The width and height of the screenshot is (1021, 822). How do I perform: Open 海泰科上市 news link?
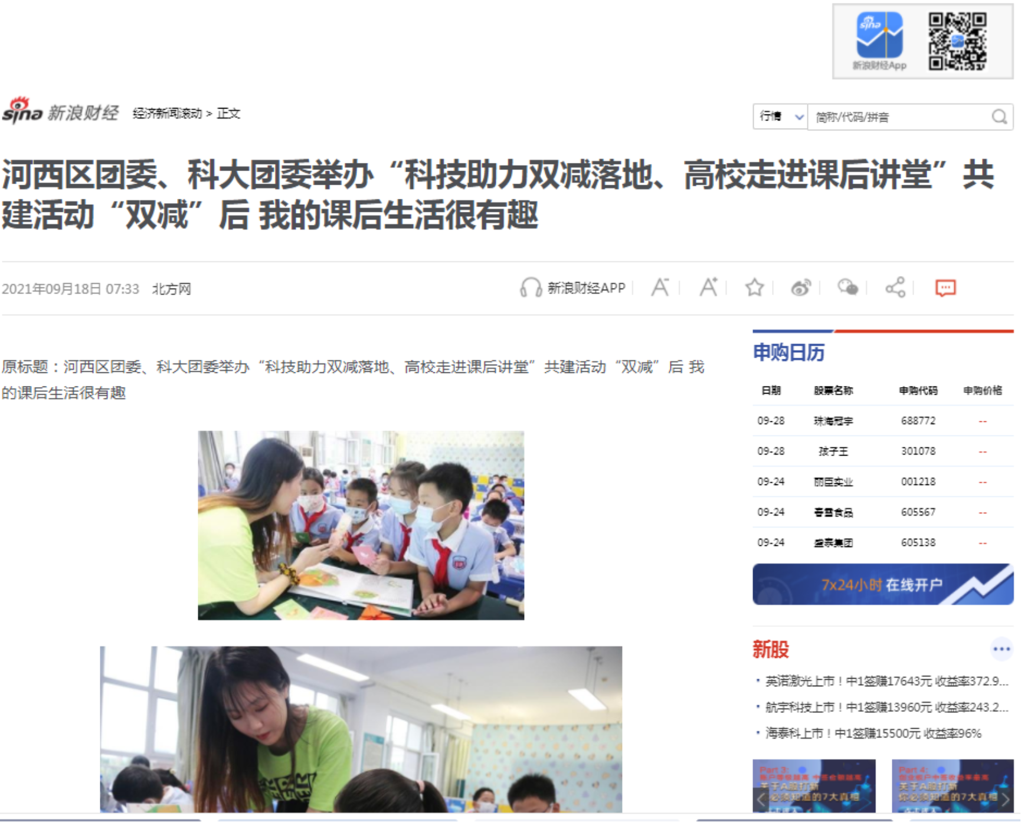(873, 733)
